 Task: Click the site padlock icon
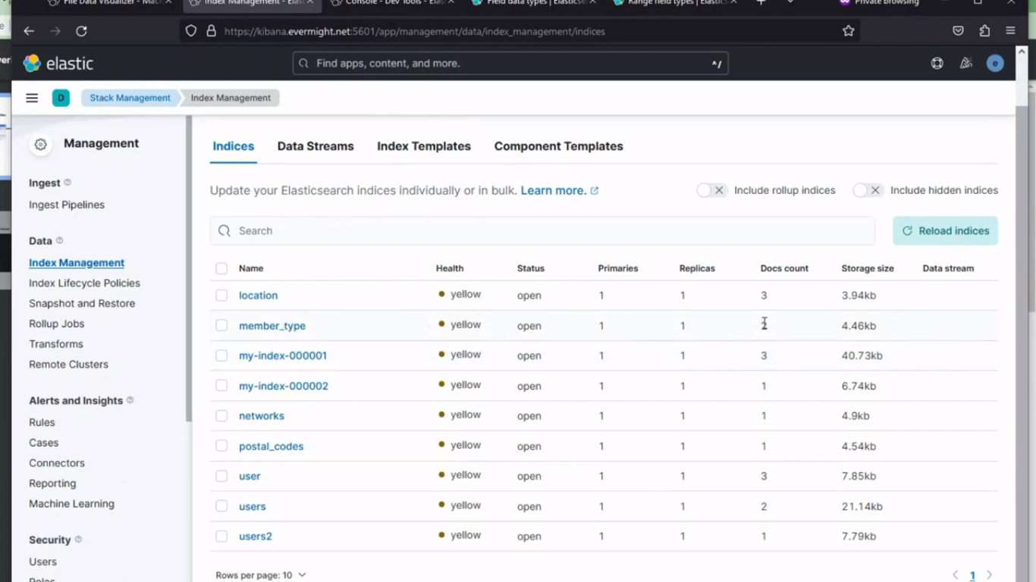212,31
